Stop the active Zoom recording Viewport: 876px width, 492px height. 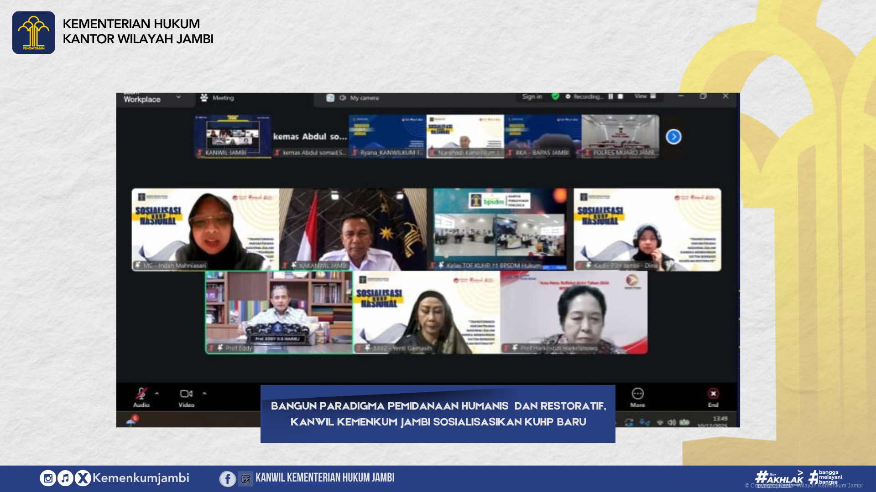click(620, 97)
